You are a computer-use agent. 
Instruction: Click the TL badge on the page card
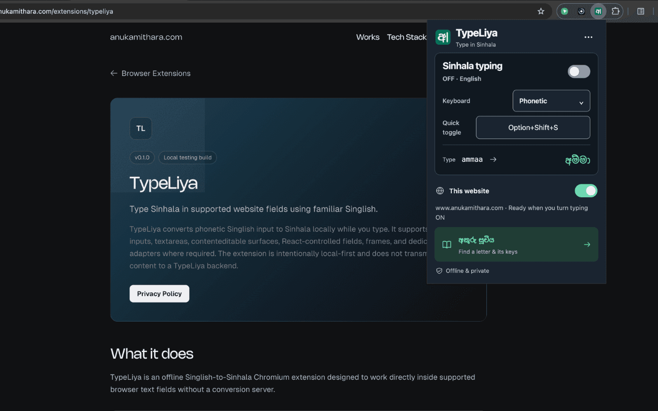141,128
